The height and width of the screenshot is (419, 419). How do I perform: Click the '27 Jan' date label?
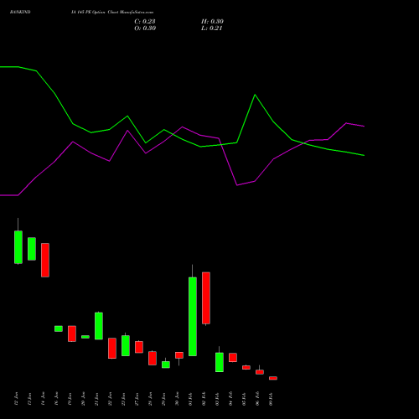[137, 399]
